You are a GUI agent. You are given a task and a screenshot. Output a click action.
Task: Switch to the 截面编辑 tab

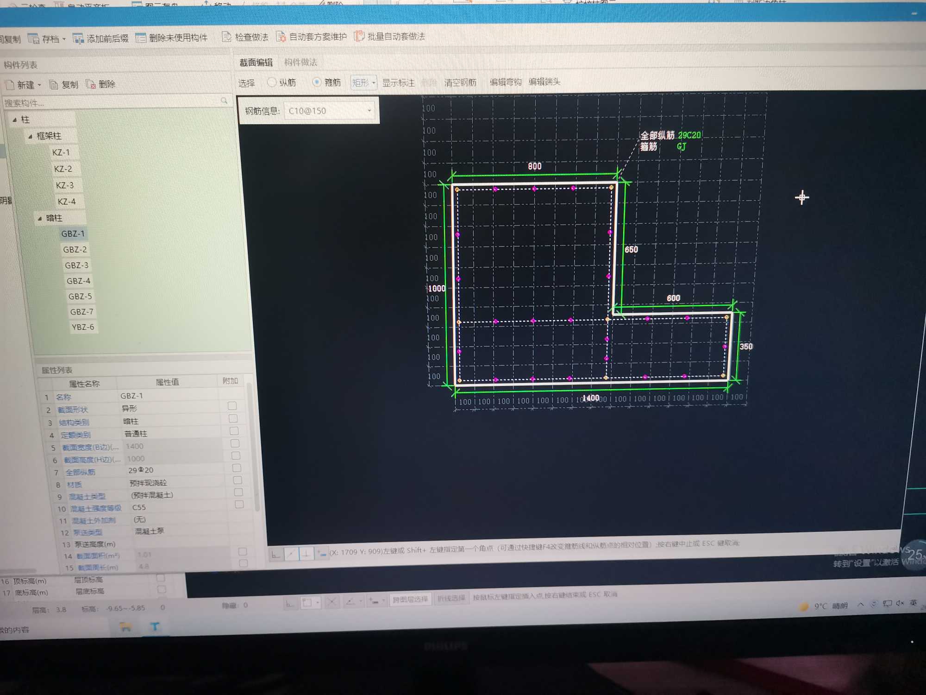pyautogui.click(x=256, y=62)
